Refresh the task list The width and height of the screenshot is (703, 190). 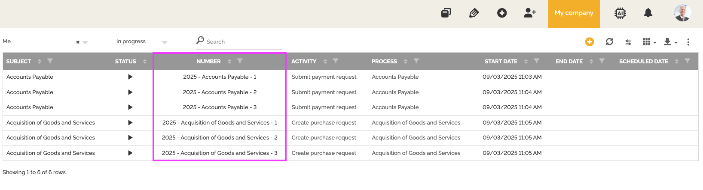pyautogui.click(x=609, y=42)
